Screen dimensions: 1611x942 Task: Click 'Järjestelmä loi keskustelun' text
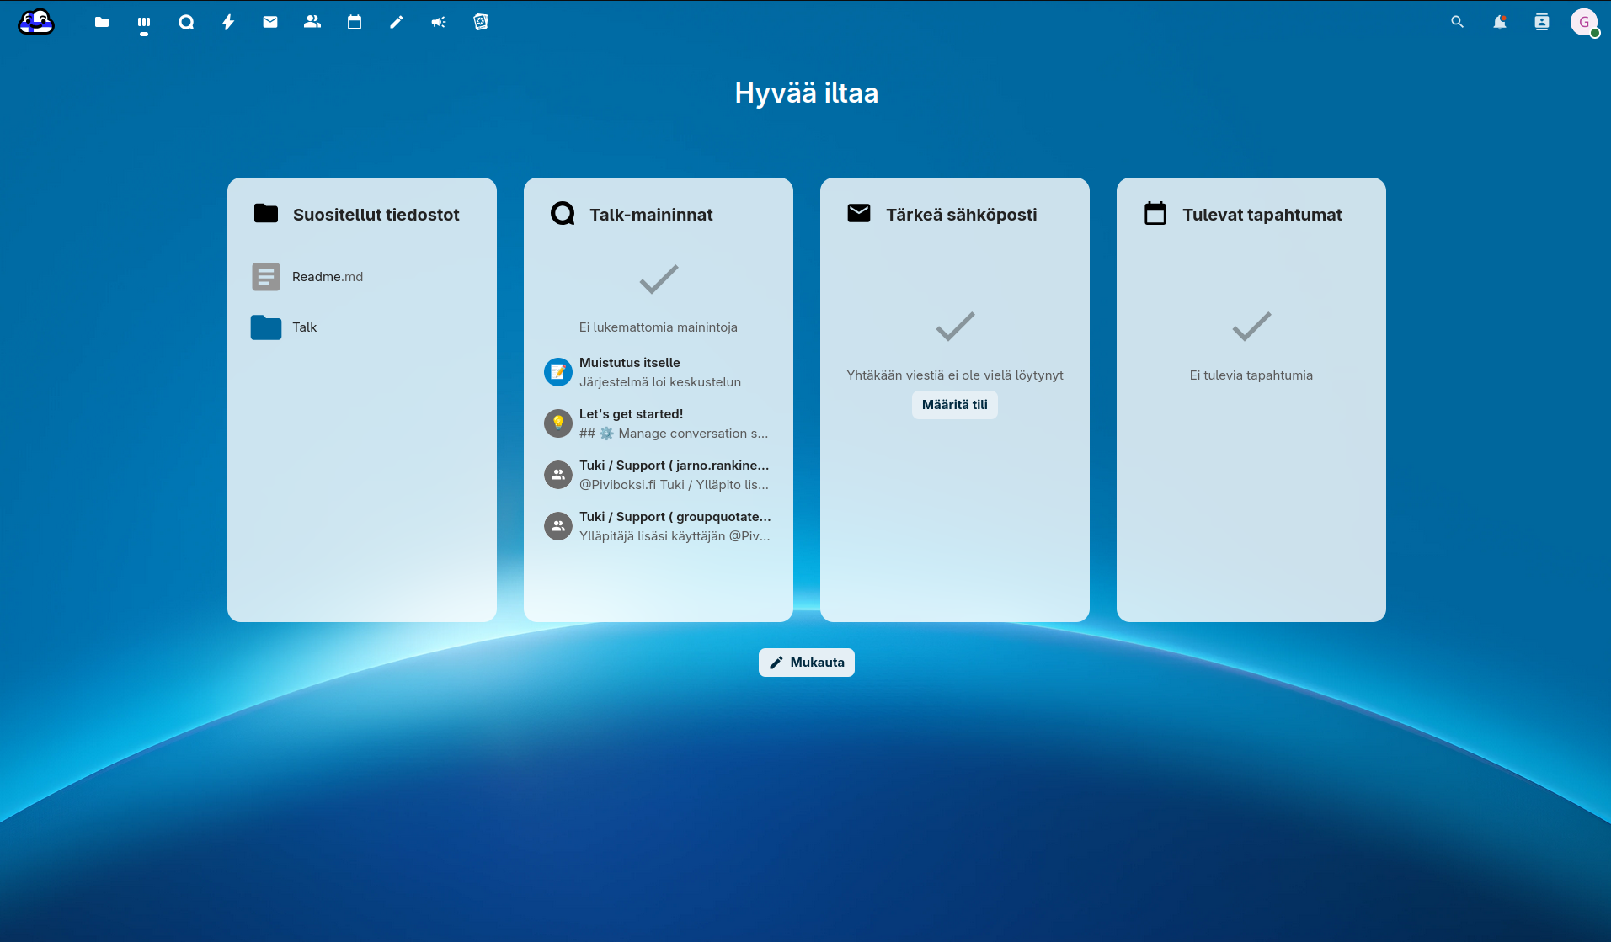[x=660, y=382]
